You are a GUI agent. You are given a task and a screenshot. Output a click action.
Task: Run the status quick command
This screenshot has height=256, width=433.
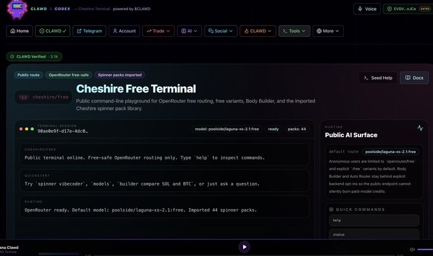374,234
